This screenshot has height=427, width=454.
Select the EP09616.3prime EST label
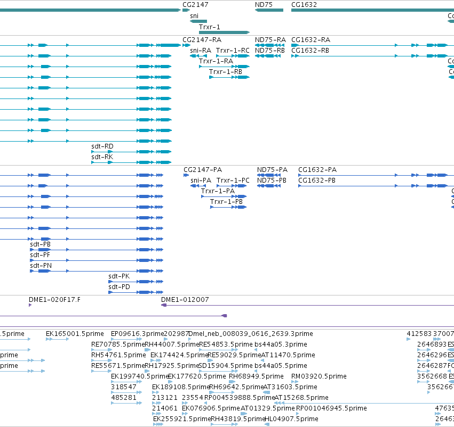[x=137, y=334]
